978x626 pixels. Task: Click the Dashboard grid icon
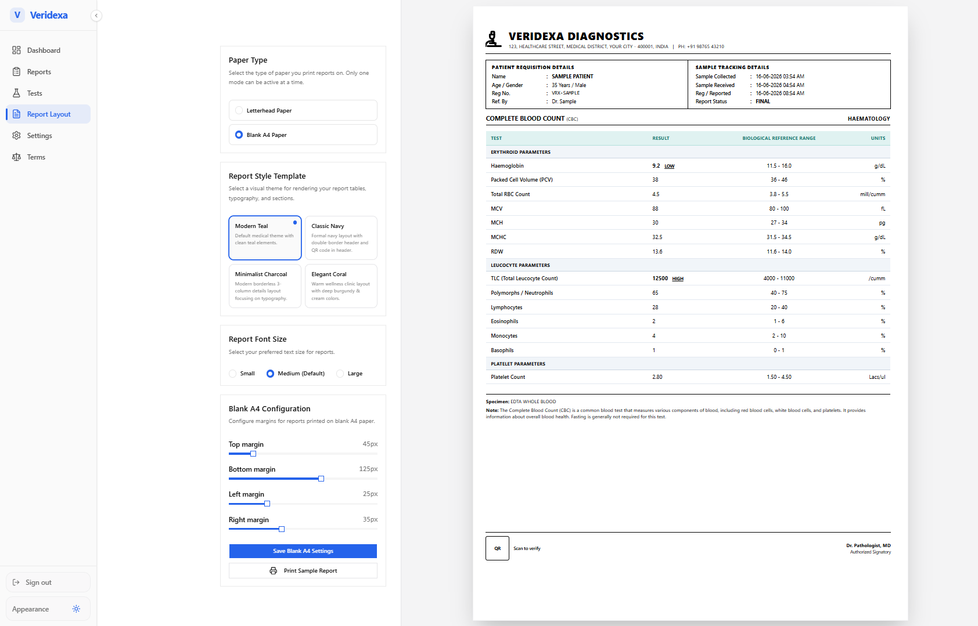pyautogui.click(x=16, y=50)
